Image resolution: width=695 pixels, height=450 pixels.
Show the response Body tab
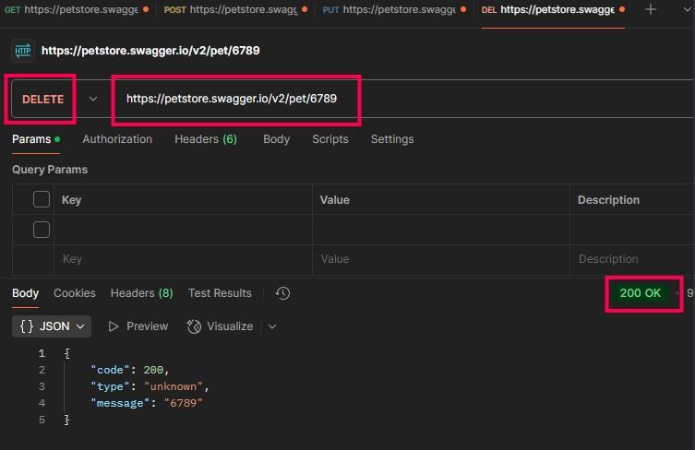tap(25, 293)
